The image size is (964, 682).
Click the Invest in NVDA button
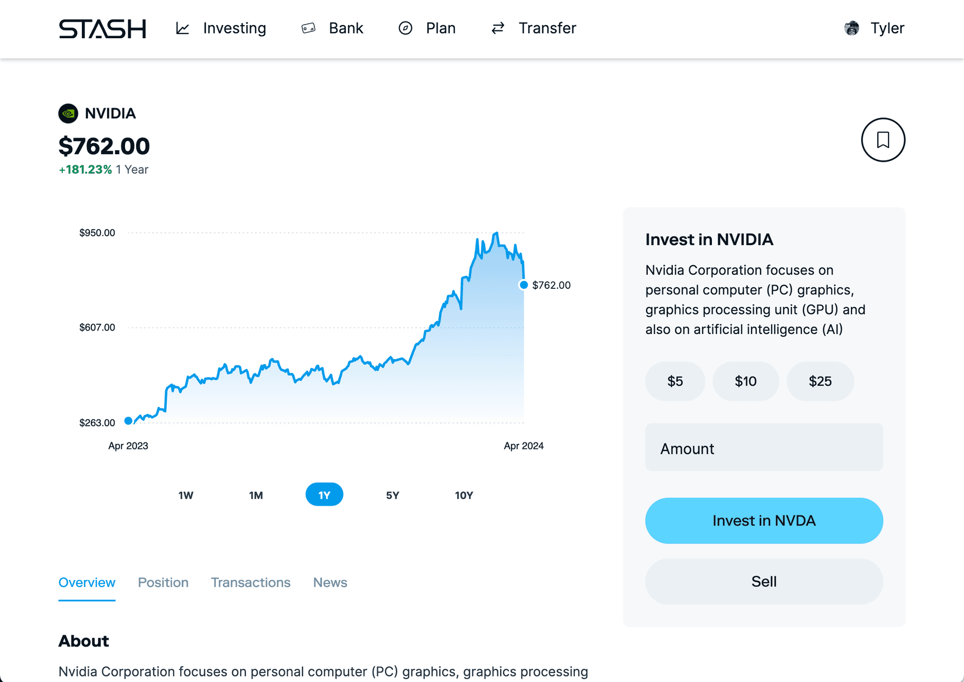pyautogui.click(x=764, y=521)
